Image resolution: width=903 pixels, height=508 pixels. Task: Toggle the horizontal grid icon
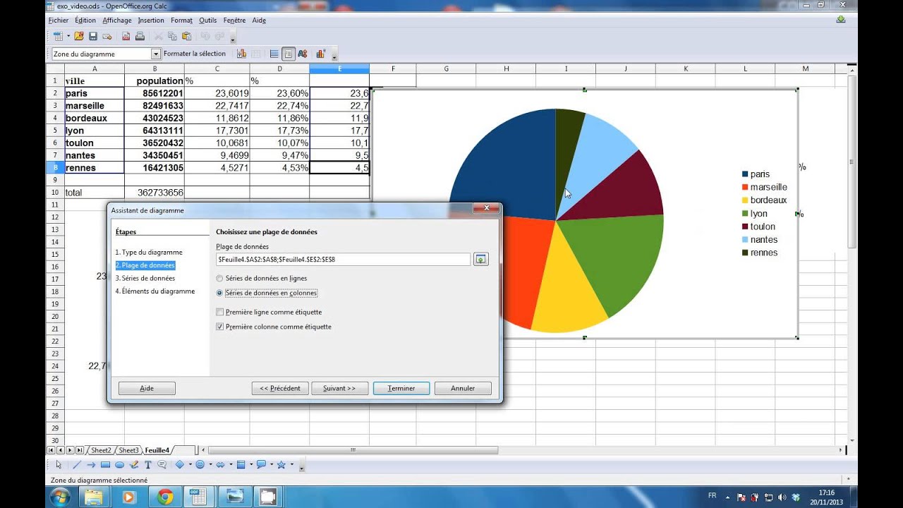tap(274, 54)
